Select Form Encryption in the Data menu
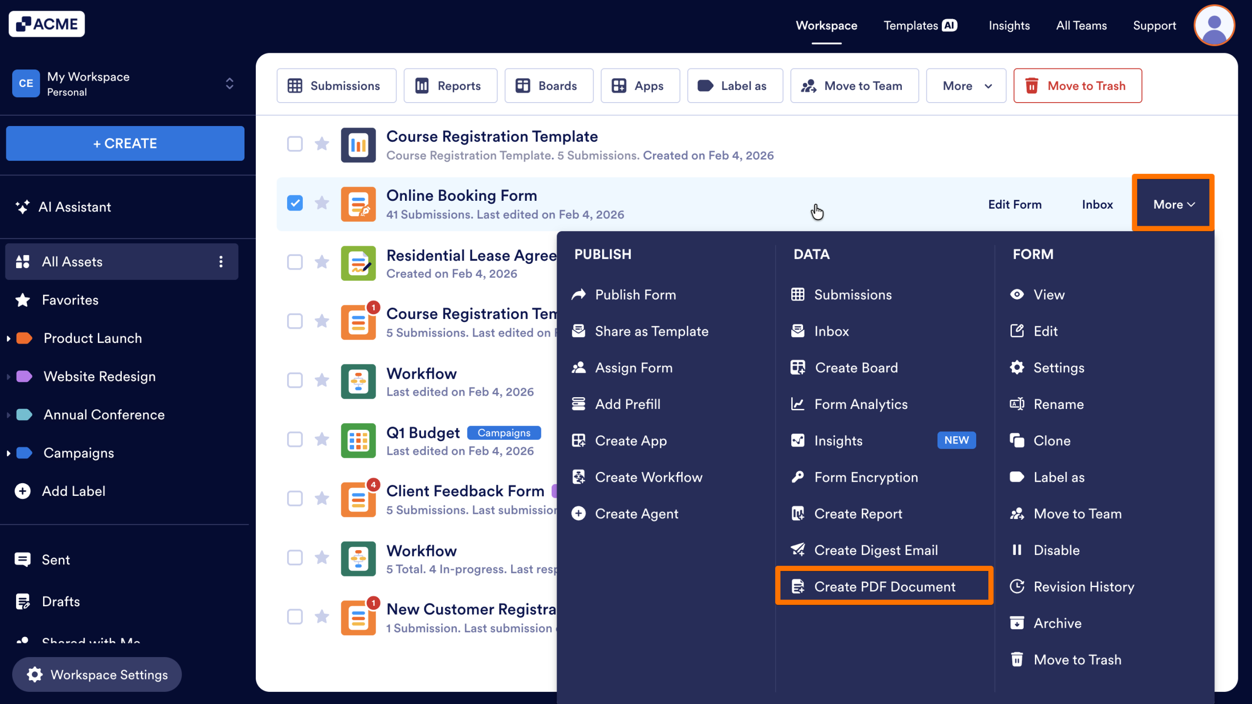 coord(866,477)
